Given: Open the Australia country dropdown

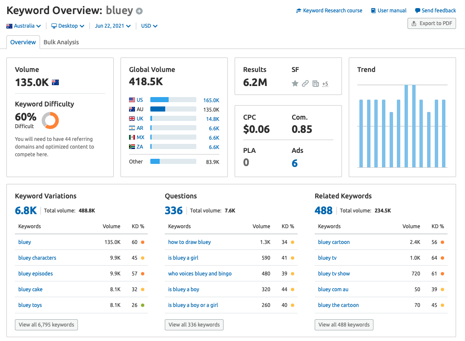Looking at the screenshot, I should [24, 26].
